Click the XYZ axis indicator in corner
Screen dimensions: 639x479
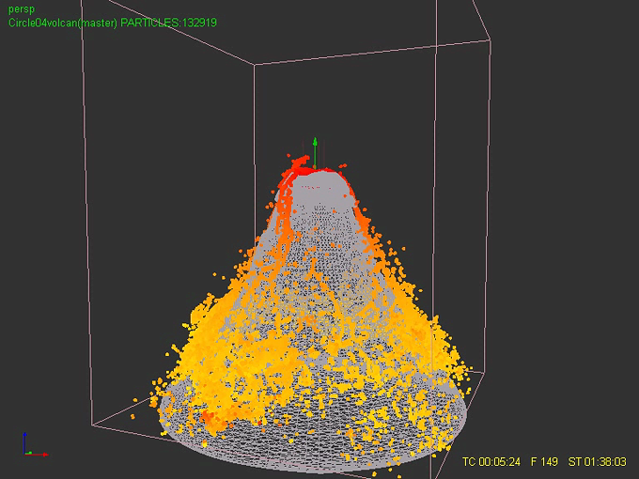tap(32, 447)
